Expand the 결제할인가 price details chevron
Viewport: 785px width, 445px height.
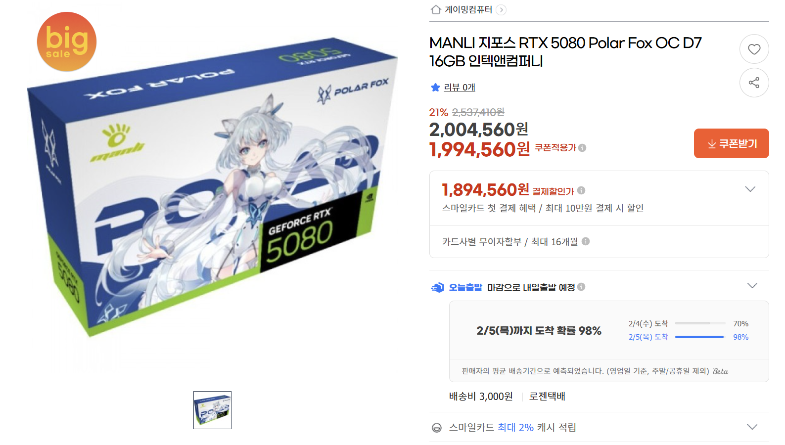click(750, 189)
